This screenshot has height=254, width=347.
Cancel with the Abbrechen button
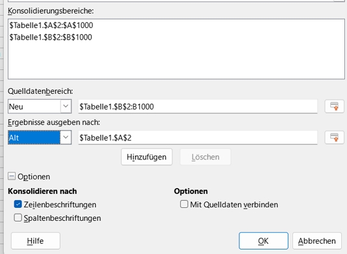click(317, 241)
